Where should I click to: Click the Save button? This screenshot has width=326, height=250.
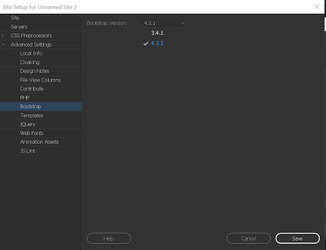[x=297, y=238]
